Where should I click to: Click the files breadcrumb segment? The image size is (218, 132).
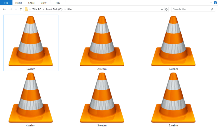(x=70, y=9)
